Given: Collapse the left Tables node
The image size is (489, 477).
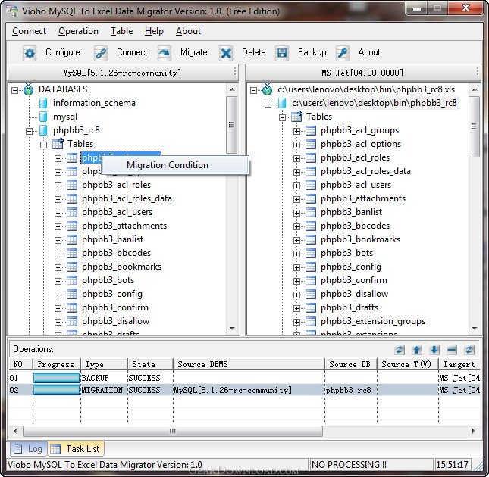Looking at the screenshot, I should click(x=44, y=145).
